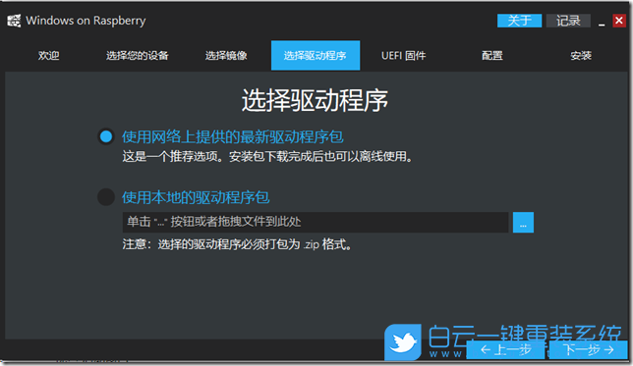Click the 选择驱动程序 page heading

coord(315,100)
